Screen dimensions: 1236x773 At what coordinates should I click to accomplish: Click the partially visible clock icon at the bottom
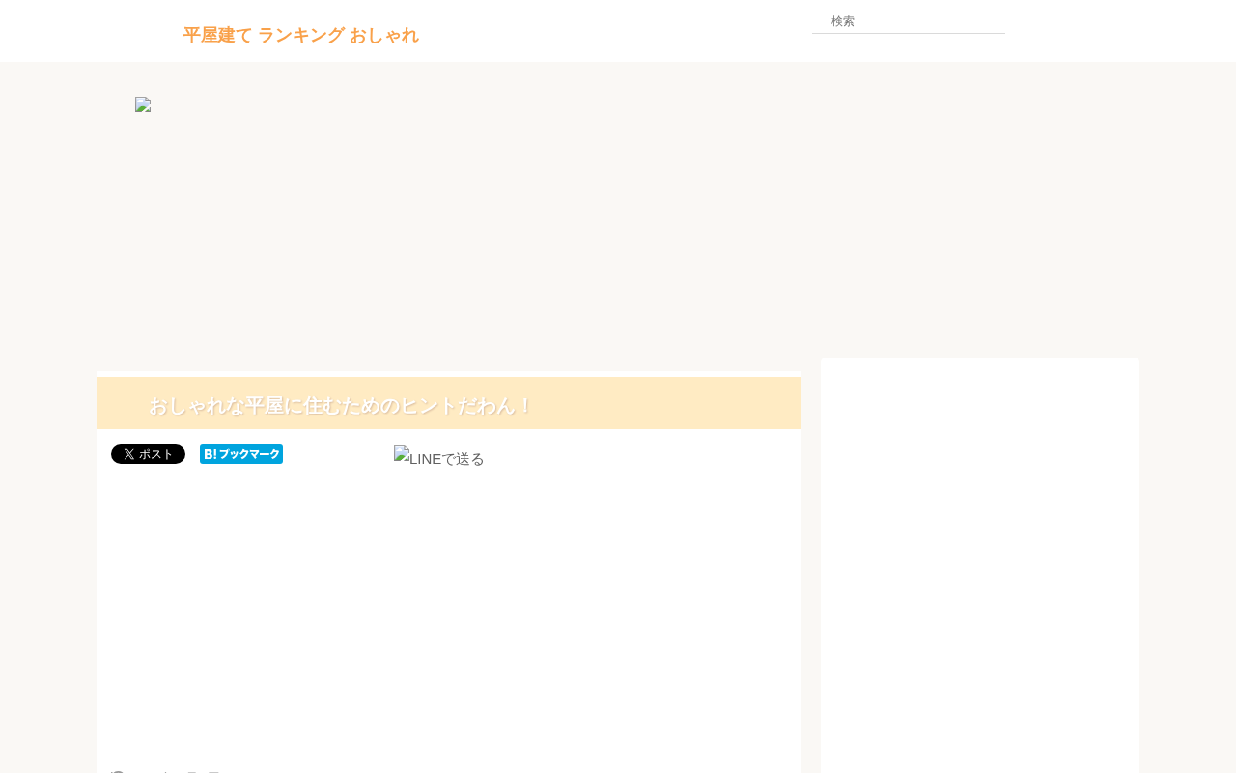118,771
